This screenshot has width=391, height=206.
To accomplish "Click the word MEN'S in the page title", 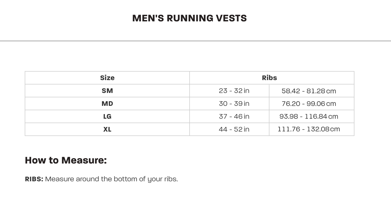I will coord(148,18).
